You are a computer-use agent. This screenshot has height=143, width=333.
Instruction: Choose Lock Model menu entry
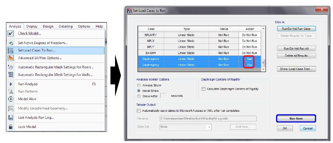(56, 127)
